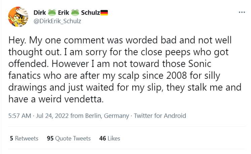The height and width of the screenshot is (154, 251).
Task: View the 95 Quote Tweets list
Action: click(69, 138)
